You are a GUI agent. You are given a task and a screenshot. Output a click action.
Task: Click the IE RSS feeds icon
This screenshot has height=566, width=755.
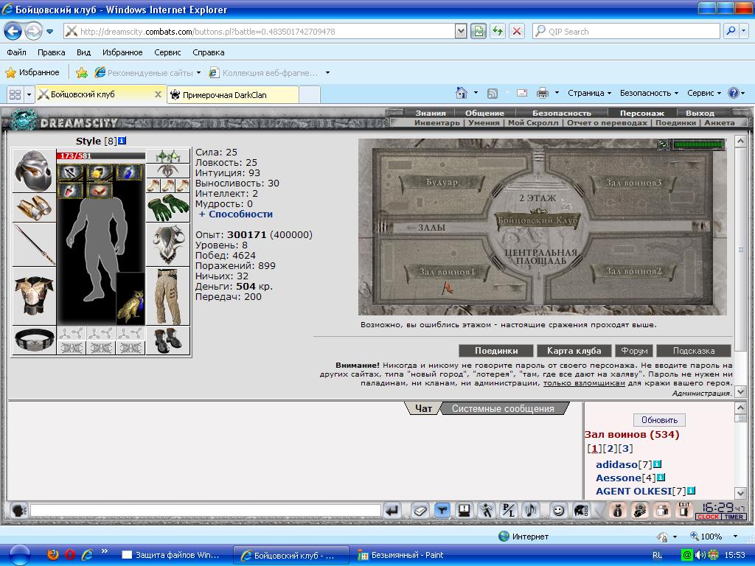click(x=492, y=93)
